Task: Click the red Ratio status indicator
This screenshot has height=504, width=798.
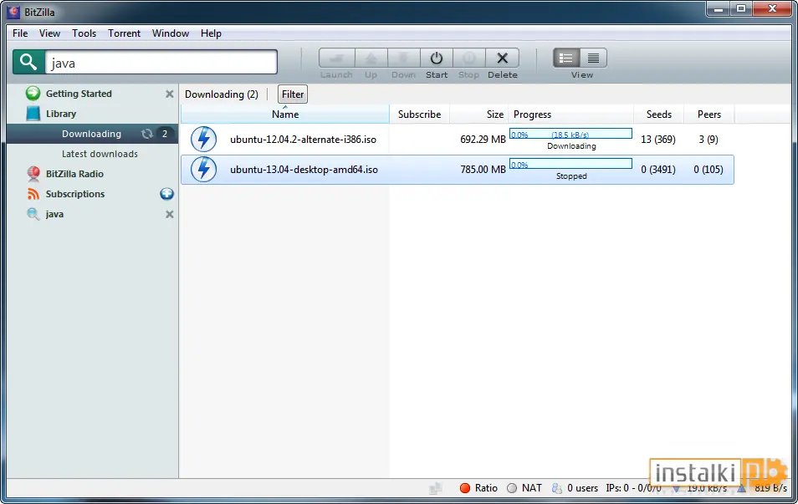Action: click(x=464, y=488)
